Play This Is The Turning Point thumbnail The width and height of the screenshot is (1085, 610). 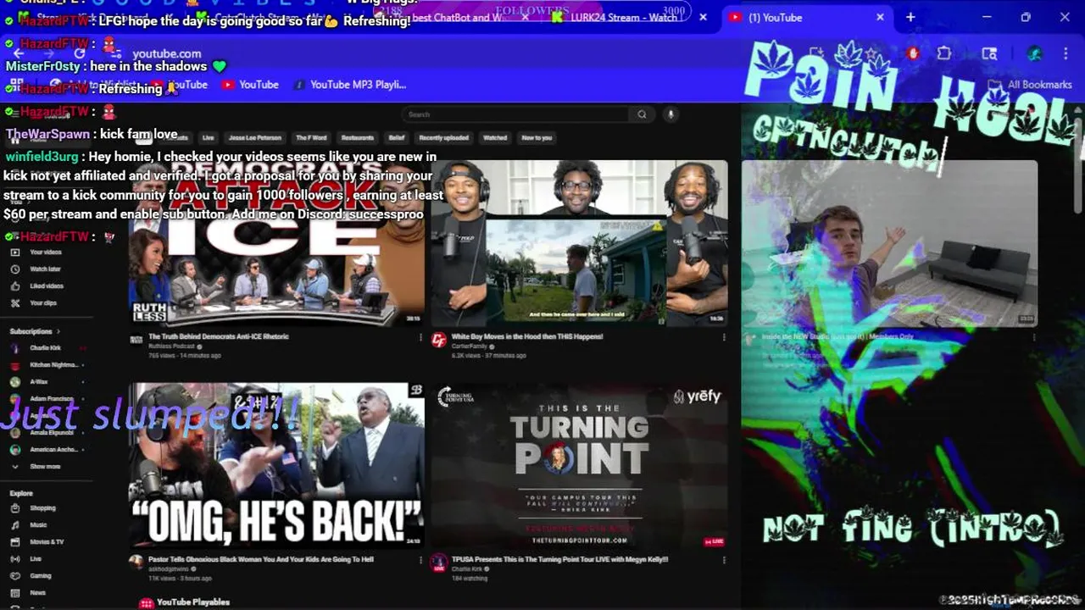point(579,466)
